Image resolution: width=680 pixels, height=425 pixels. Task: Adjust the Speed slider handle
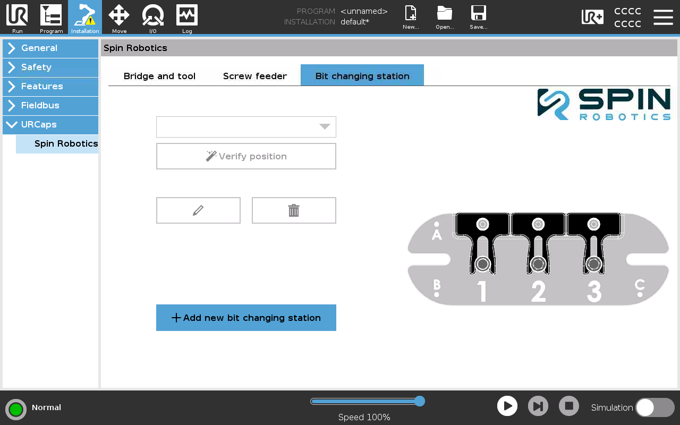point(420,401)
